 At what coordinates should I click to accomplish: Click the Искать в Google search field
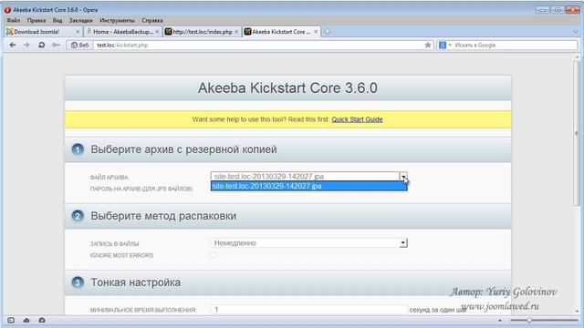[x=514, y=45]
